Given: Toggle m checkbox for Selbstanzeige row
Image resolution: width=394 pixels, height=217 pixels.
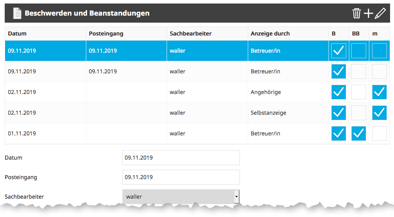Looking at the screenshot, I should (x=379, y=113).
